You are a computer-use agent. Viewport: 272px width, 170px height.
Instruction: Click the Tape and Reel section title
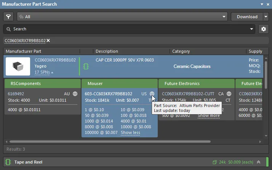[28, 162]
